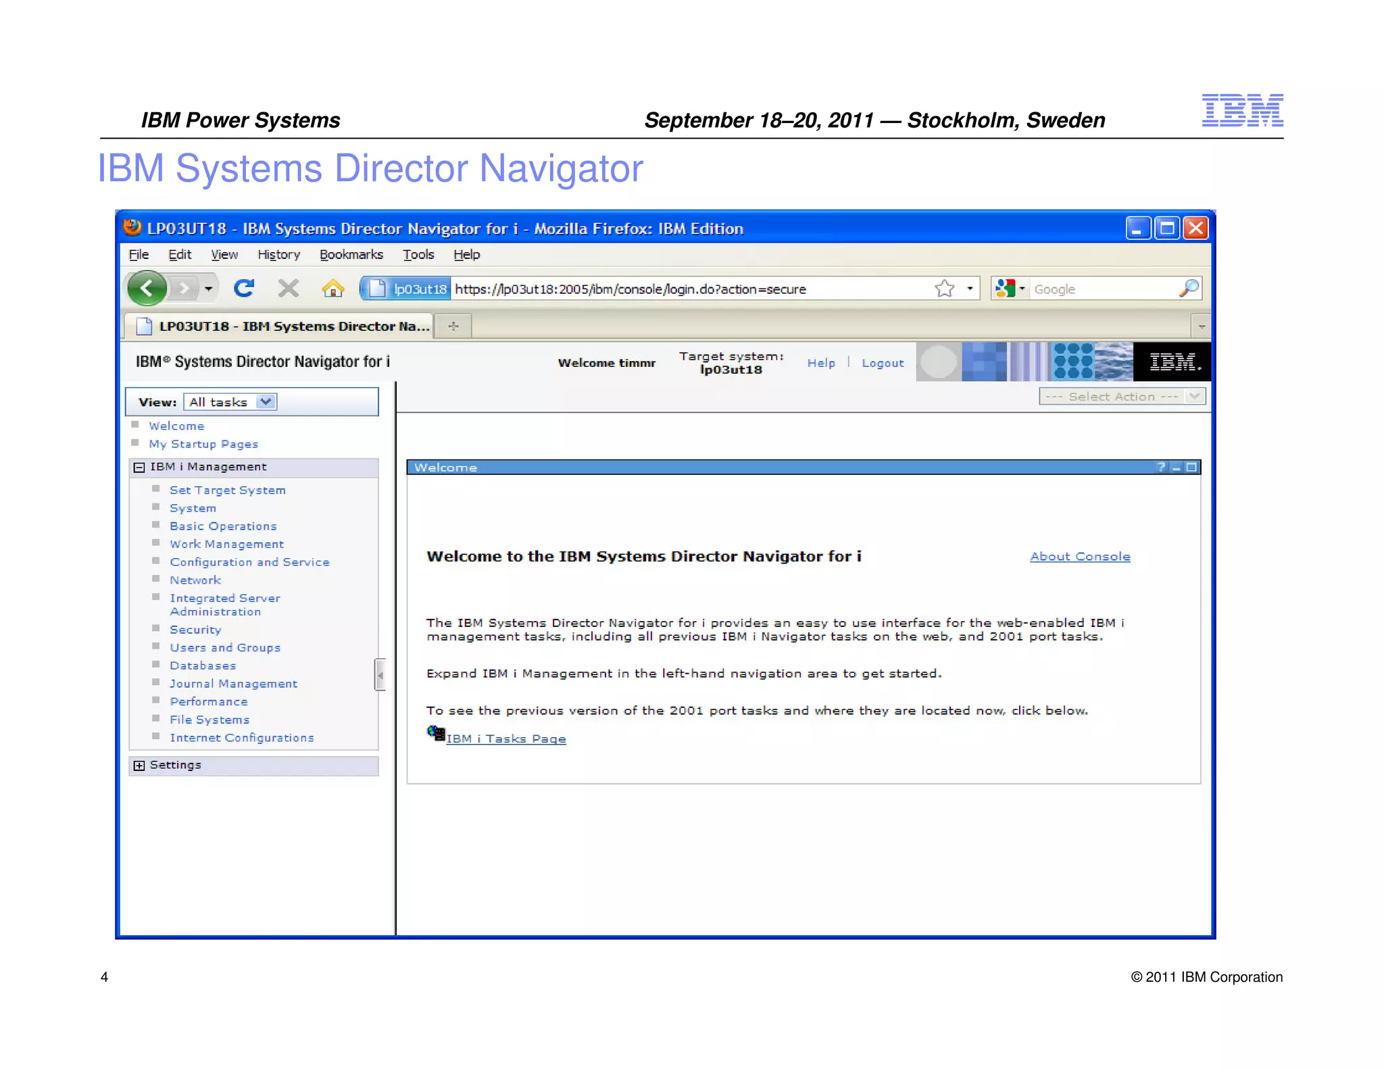Open Users and Groups
The image size is (1384, 1069).
(225, 647)
